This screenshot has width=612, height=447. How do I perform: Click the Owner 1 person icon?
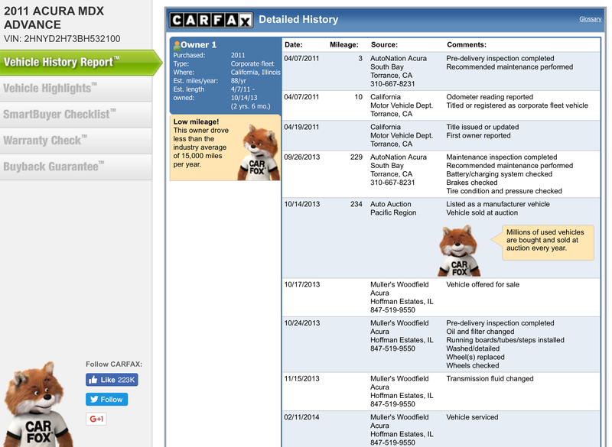tap(177, 45)
